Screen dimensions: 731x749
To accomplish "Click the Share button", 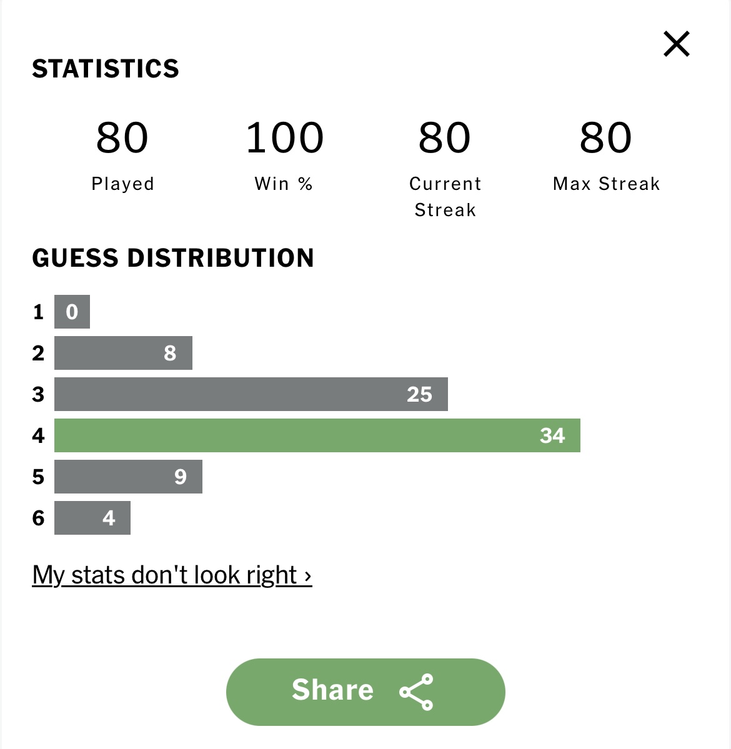I will pyautogui.click(x=365, y=692).
